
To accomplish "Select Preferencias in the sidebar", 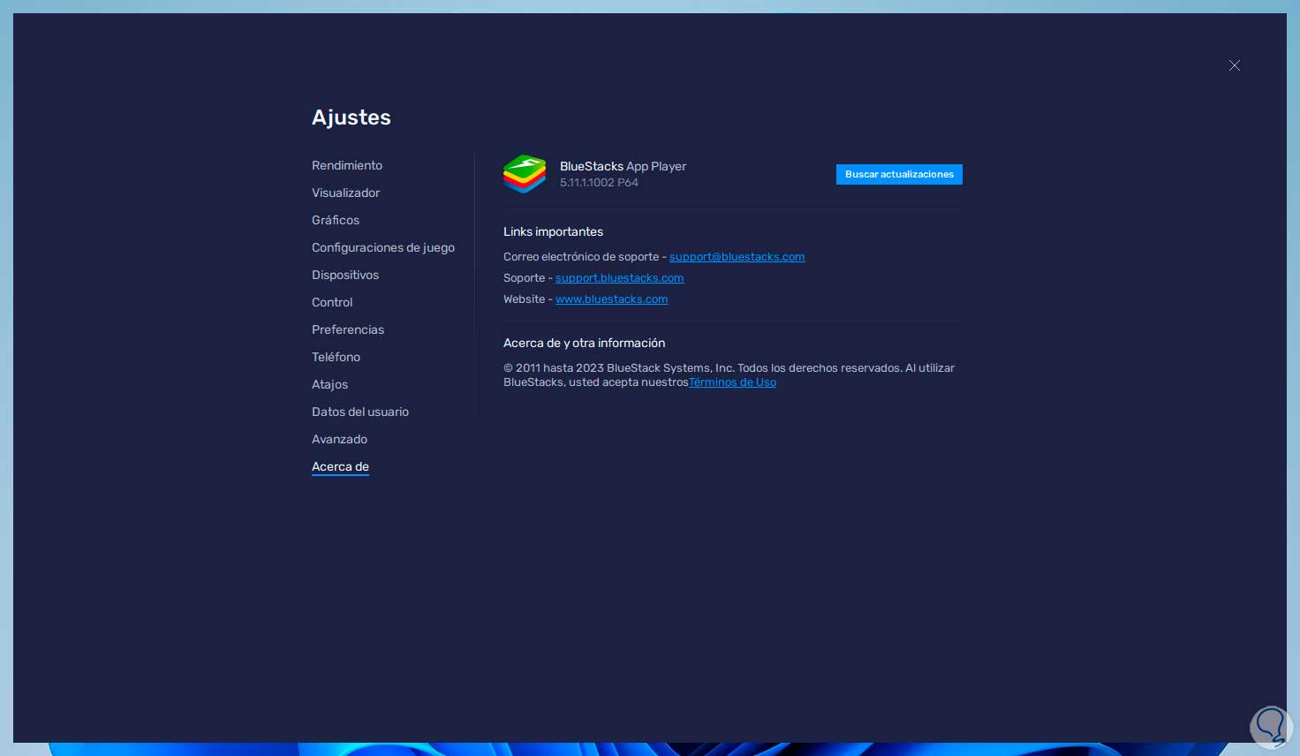I will pos(348,329).
